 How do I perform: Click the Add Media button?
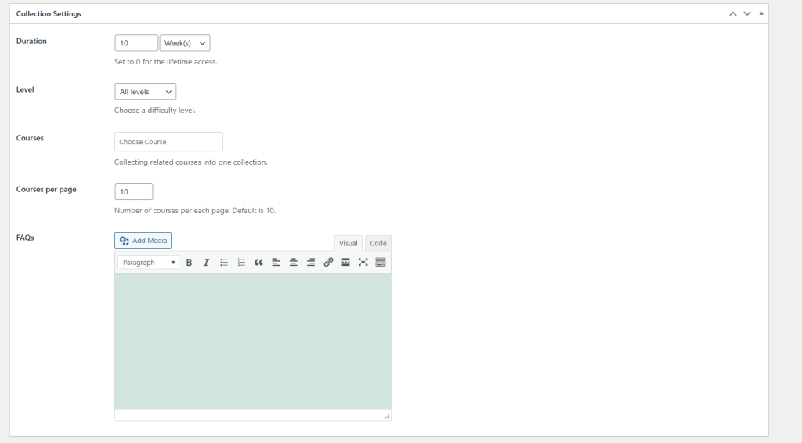tap(143, 240)
